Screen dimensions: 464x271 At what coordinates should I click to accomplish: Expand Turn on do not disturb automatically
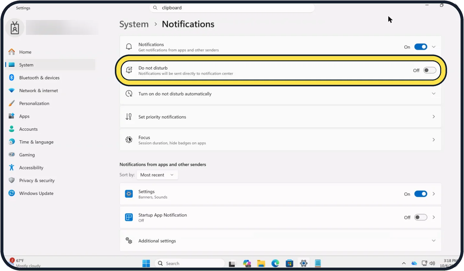pyautogui.click(x=434, y=94)
